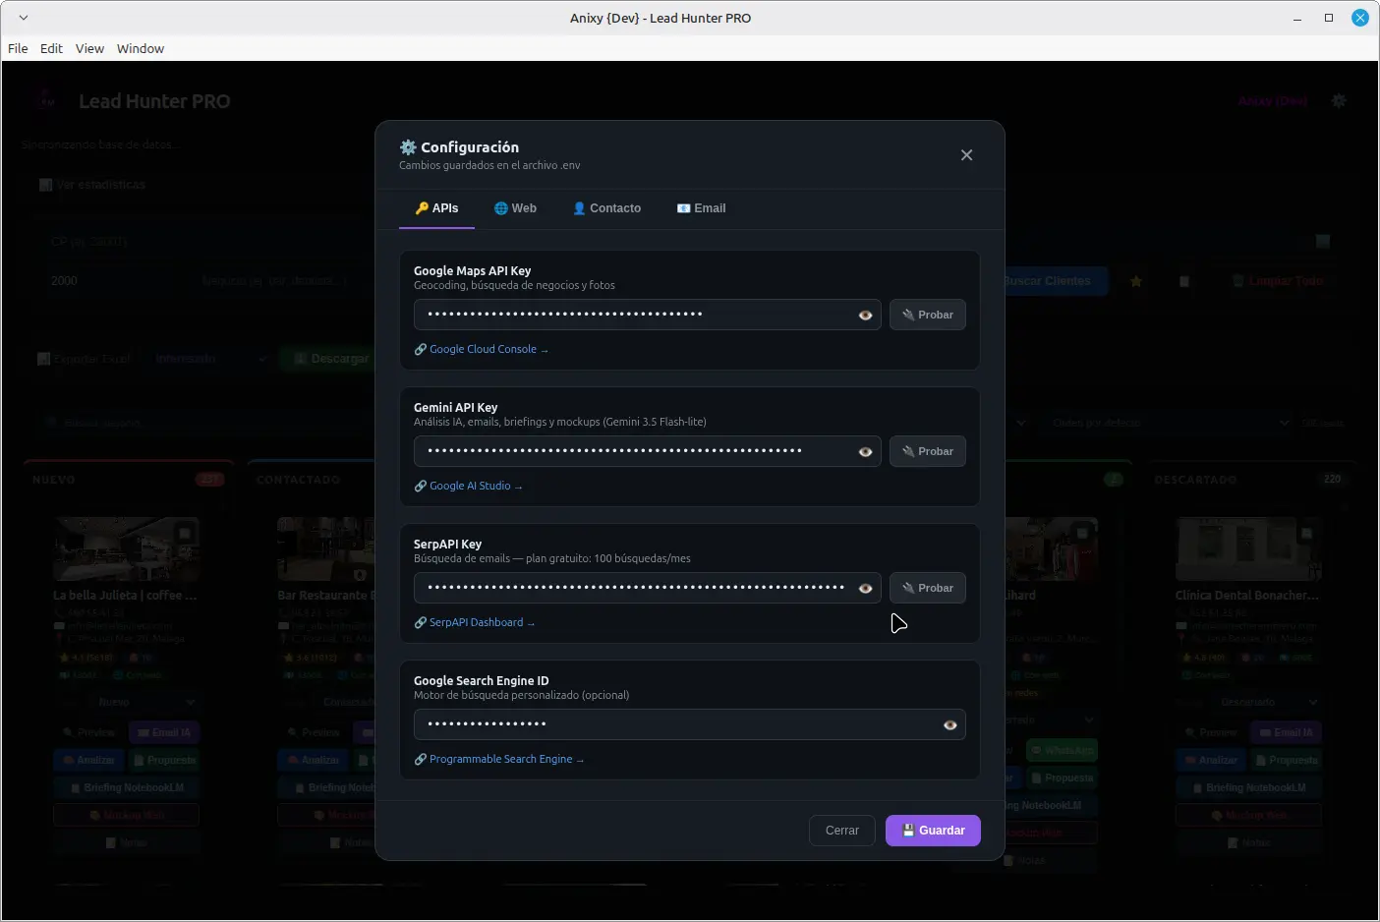Click Analizar on the La bella Julieta card

(87, 760)
